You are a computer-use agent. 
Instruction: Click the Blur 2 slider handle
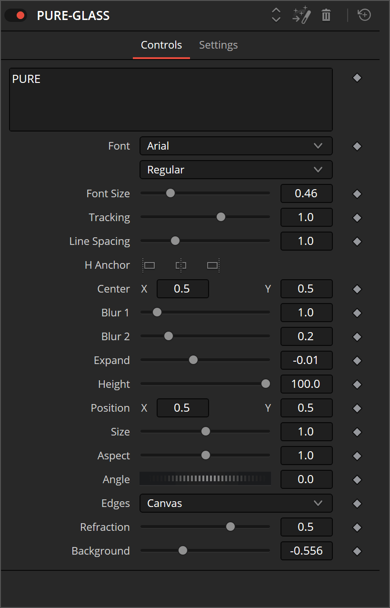(168, 336)
